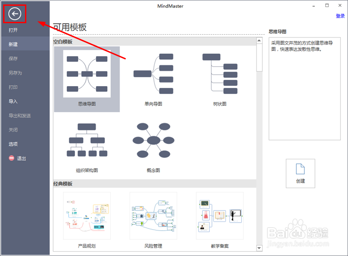Screen dimensions: 348x256
Task: Click the 可用模板 heading text
Action: [70, 27]
